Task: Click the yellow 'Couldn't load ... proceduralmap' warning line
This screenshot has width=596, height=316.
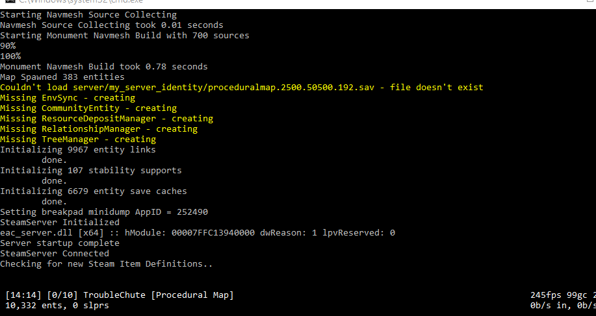Action: pos(242,87)
